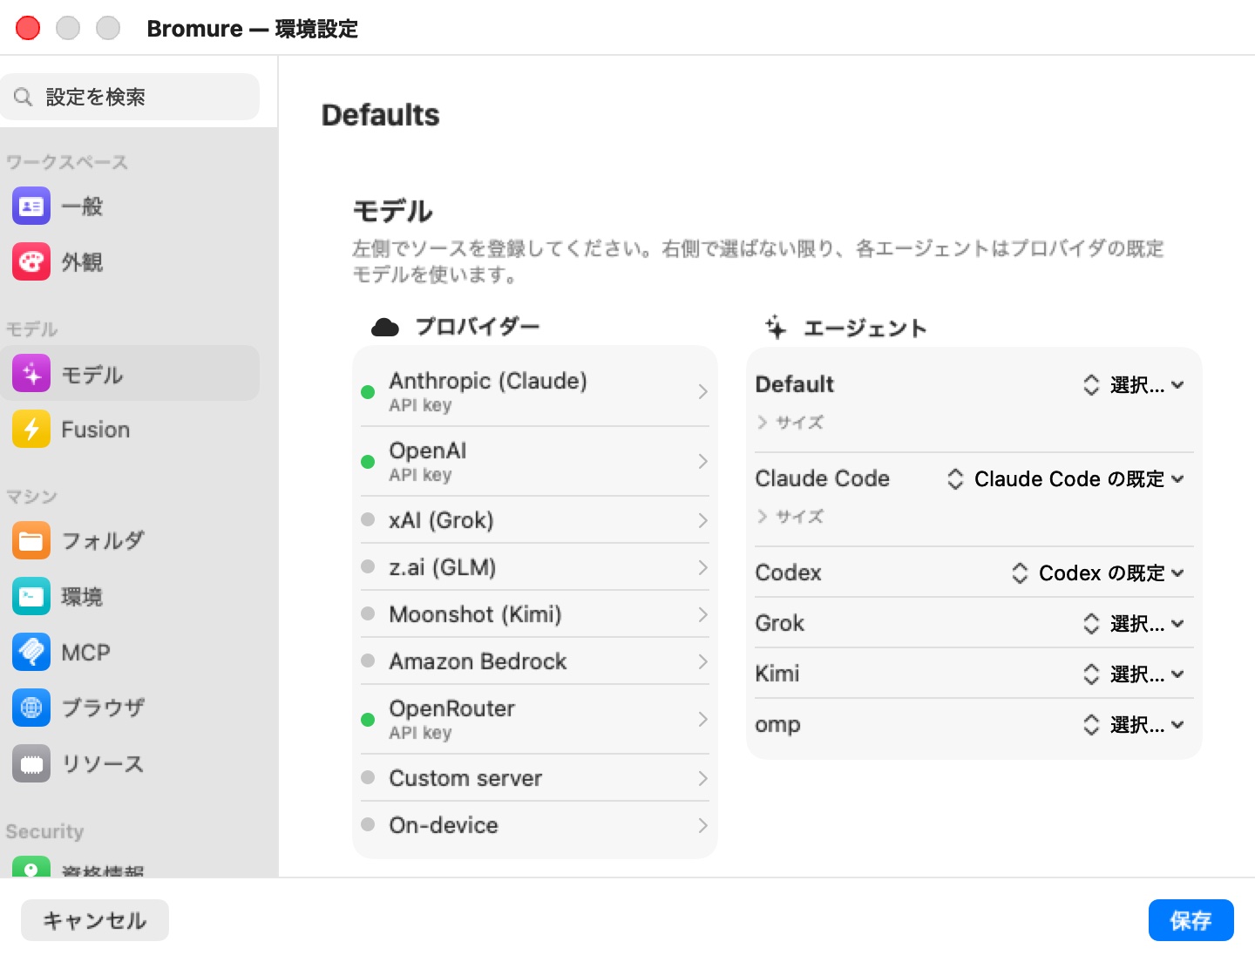The image size is (1255, 962).
Task: Click the ブラウザ globe icon
Action: click(31, 708)
